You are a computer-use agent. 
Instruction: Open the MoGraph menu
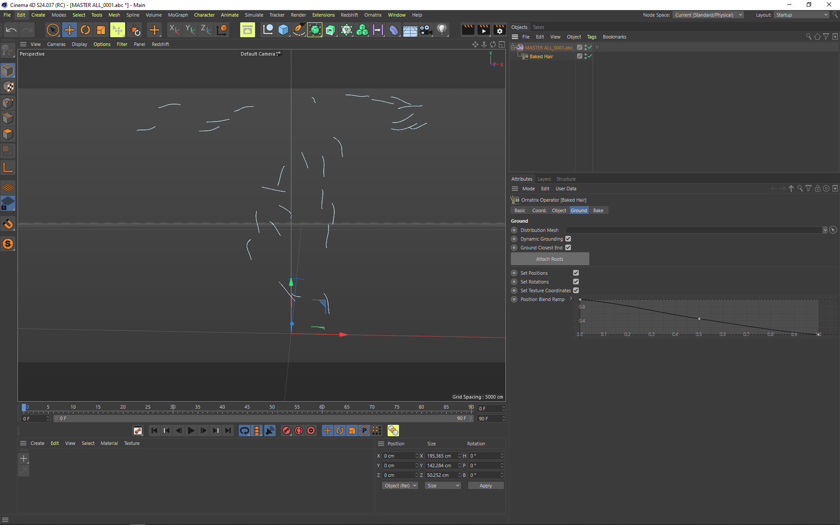[178, 15]
